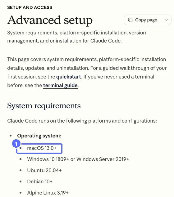Image resolution: width=174 pixels, height=197 pixels.
Task: Click the page subtitle about system requirements
Action: [76, 37]
